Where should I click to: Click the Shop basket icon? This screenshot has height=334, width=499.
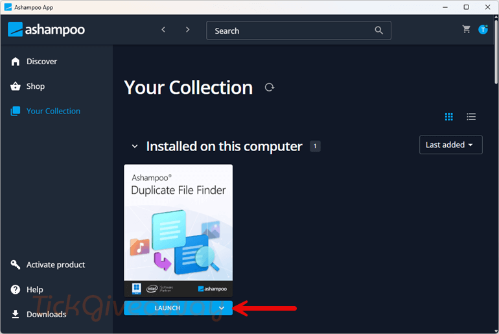point(16,86)
